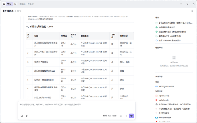Click the 查询今日热点 conversation title

click(8, 11)
